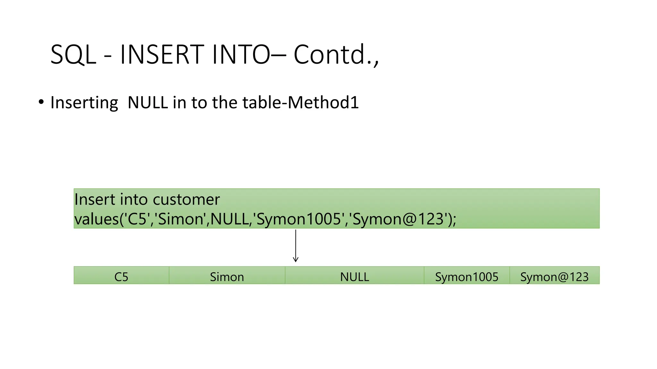The image size is (657, 369).
Task: Click 'Symon@123' inside the values statement
Action: [x=398, y=219]
